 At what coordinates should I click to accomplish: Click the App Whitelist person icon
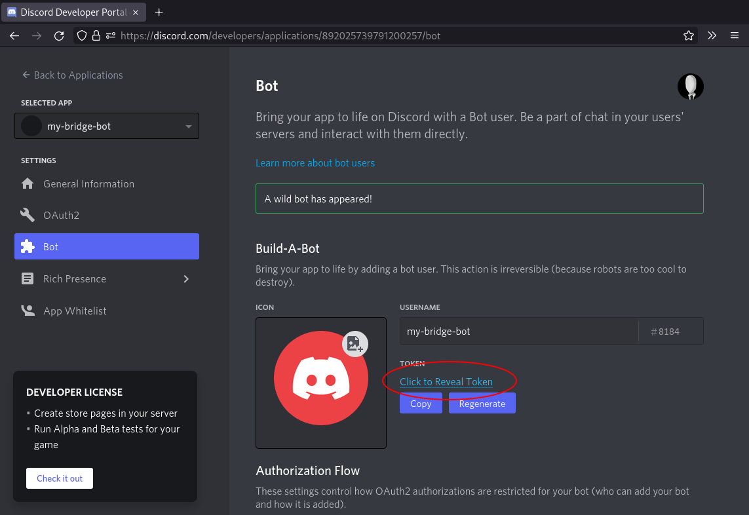pos(28,311)
